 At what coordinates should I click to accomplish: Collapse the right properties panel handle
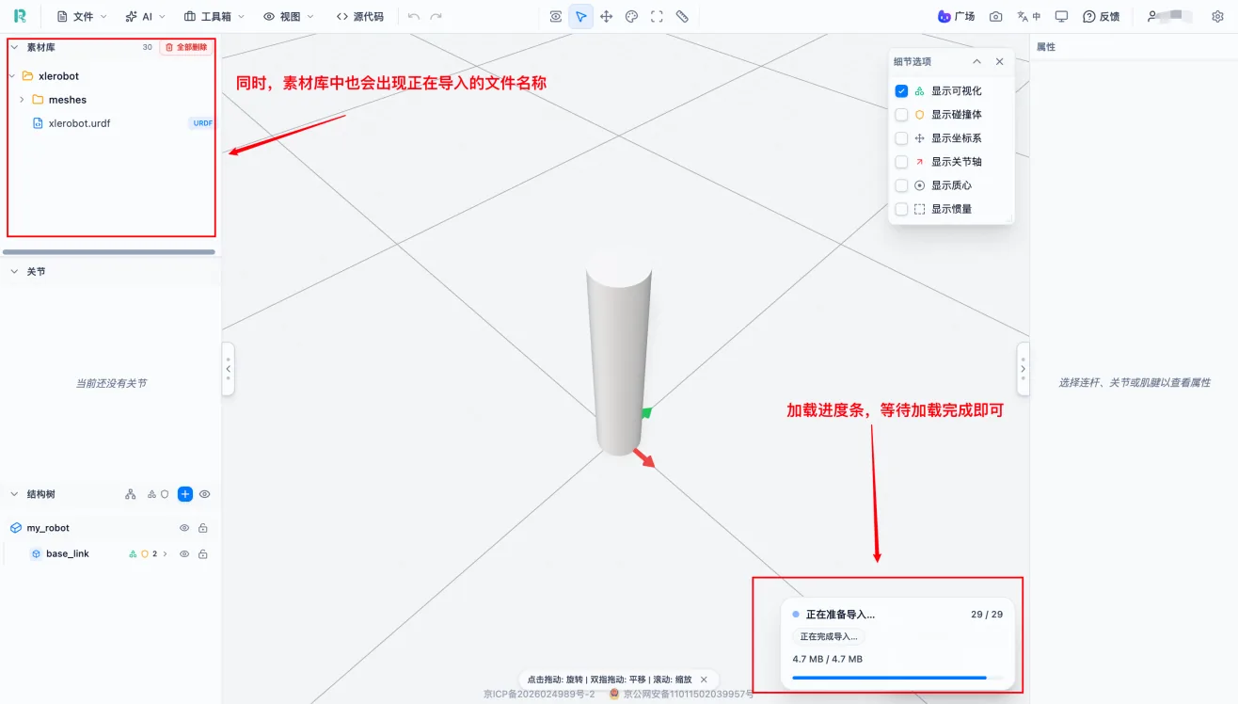[x=1023, y=369]
